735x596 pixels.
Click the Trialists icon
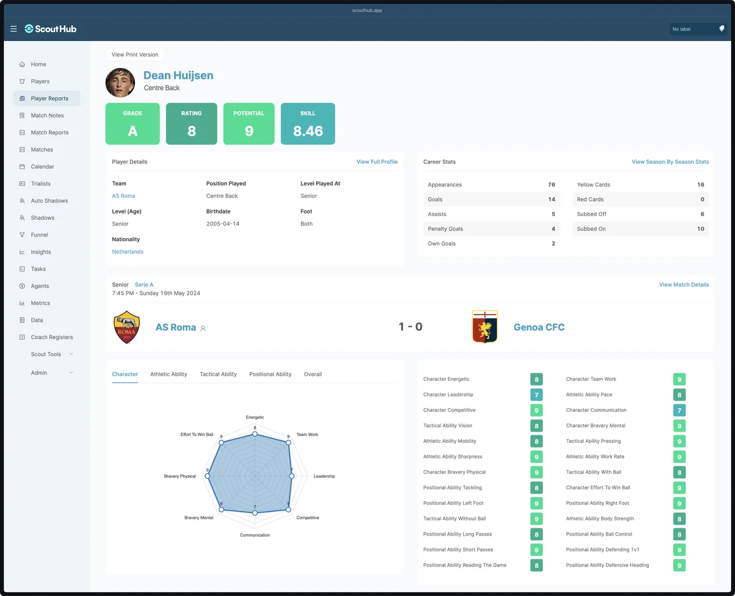[22, 184]
